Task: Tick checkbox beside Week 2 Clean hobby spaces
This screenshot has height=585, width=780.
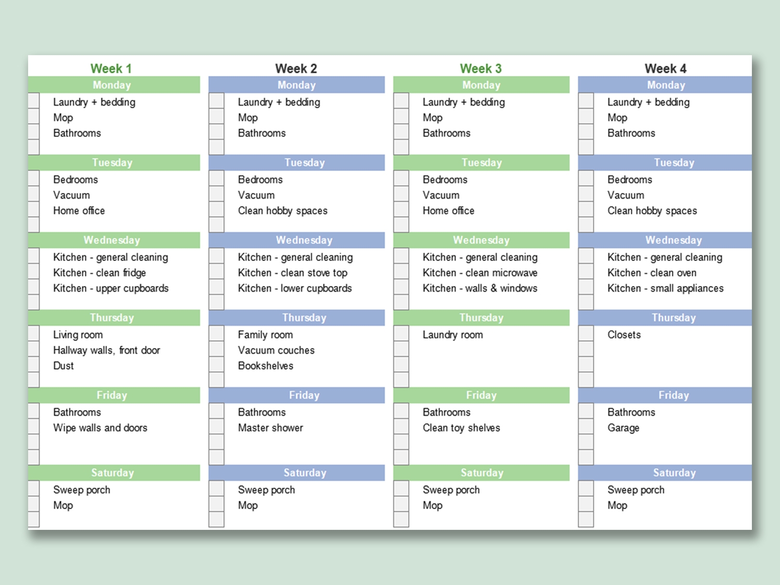Action: (216, 210)
